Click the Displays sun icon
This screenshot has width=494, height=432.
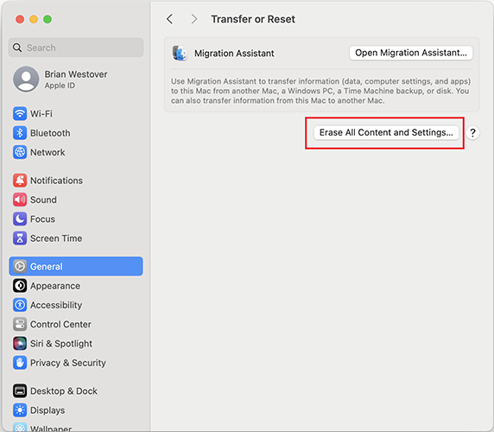[x=20, y=410]
